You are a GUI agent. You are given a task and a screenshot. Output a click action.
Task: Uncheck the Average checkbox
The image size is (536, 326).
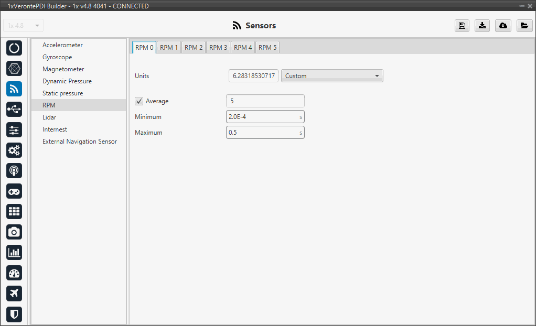[139, 101]
